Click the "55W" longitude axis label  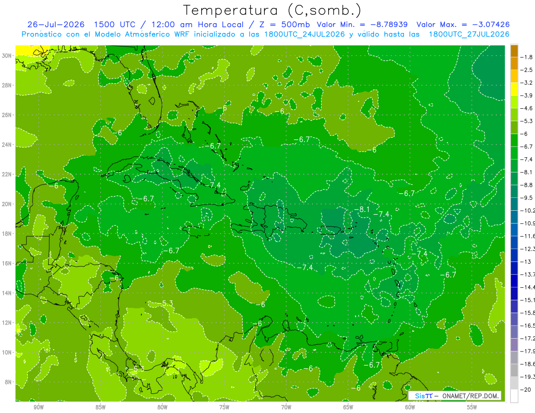tap(472, 407)
